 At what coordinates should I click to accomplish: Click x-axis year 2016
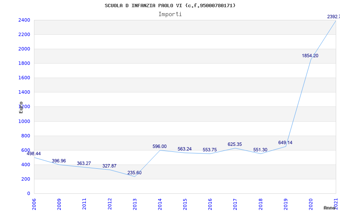click(210, 204)
